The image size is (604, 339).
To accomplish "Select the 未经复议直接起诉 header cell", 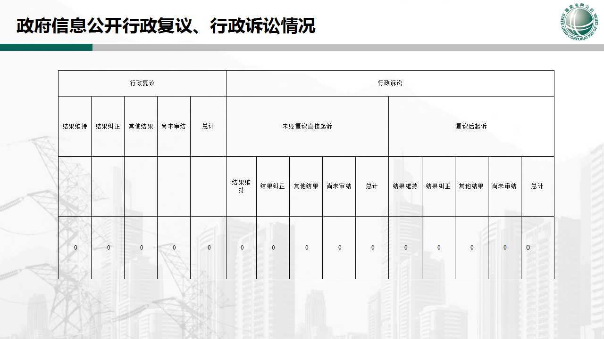I will click(307, 126).
